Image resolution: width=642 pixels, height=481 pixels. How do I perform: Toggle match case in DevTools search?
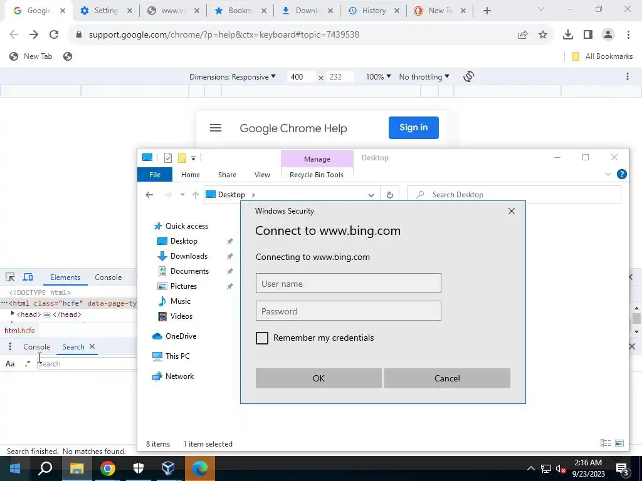click(10, 364)
